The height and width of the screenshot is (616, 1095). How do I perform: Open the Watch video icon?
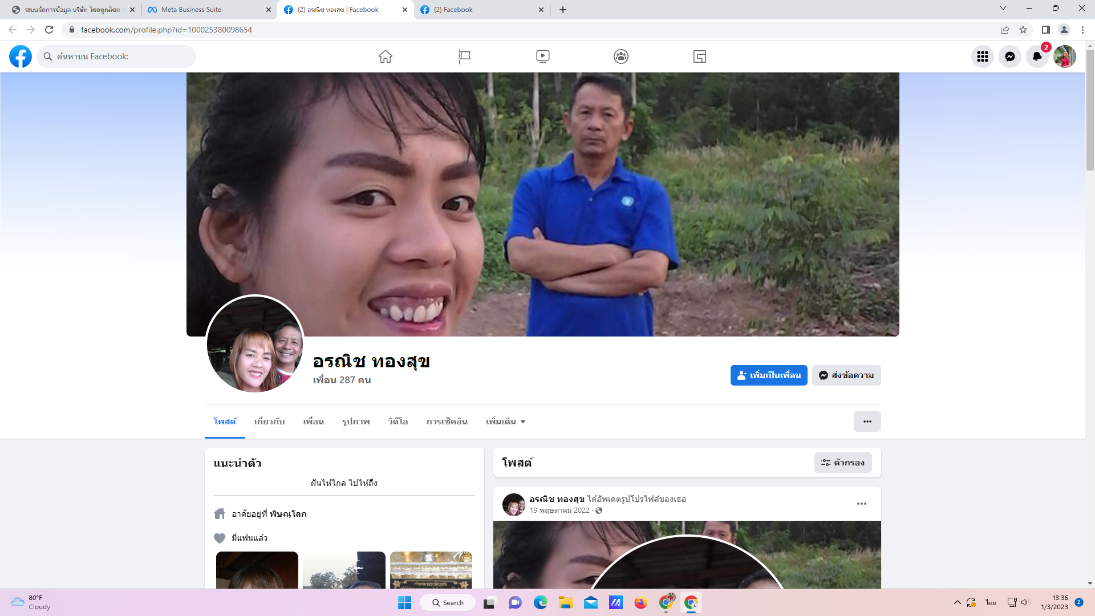pos(542,56)
